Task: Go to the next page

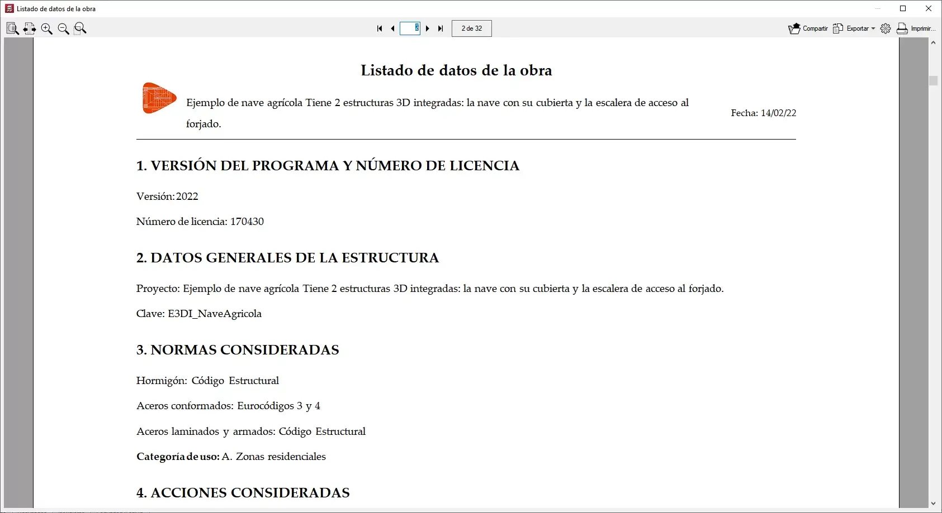Action: (x=428, y=28)
